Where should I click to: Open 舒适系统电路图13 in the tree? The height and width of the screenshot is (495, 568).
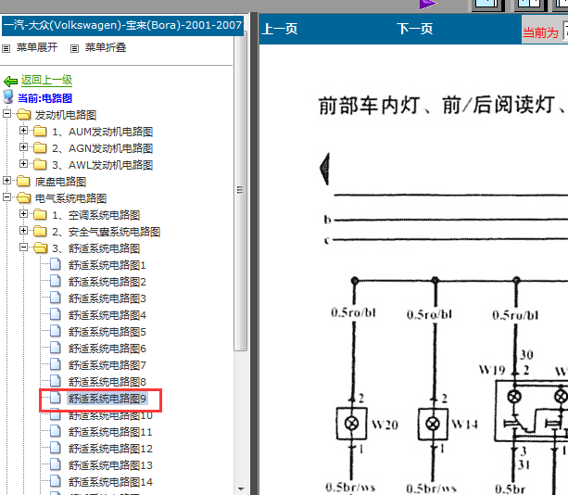pyautogui.click(x=110, y=465)
